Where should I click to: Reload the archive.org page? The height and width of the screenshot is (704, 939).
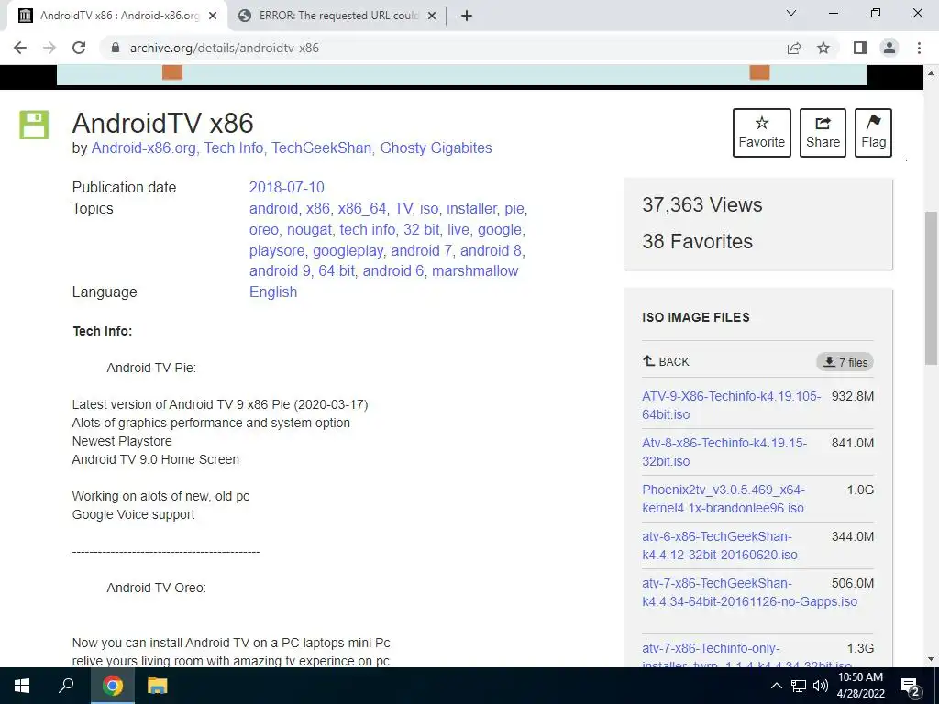click(79, 48)
